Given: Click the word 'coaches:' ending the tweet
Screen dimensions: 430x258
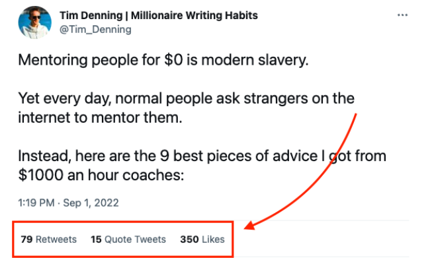Looking at the screenshot, I should [x=153, y=176].
